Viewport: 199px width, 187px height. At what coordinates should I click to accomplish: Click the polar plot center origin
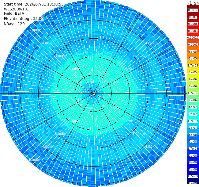[x=93, y=93]
